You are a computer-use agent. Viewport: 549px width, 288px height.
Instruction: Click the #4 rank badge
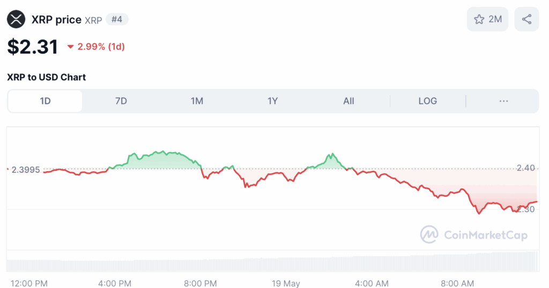pos(117,19)
